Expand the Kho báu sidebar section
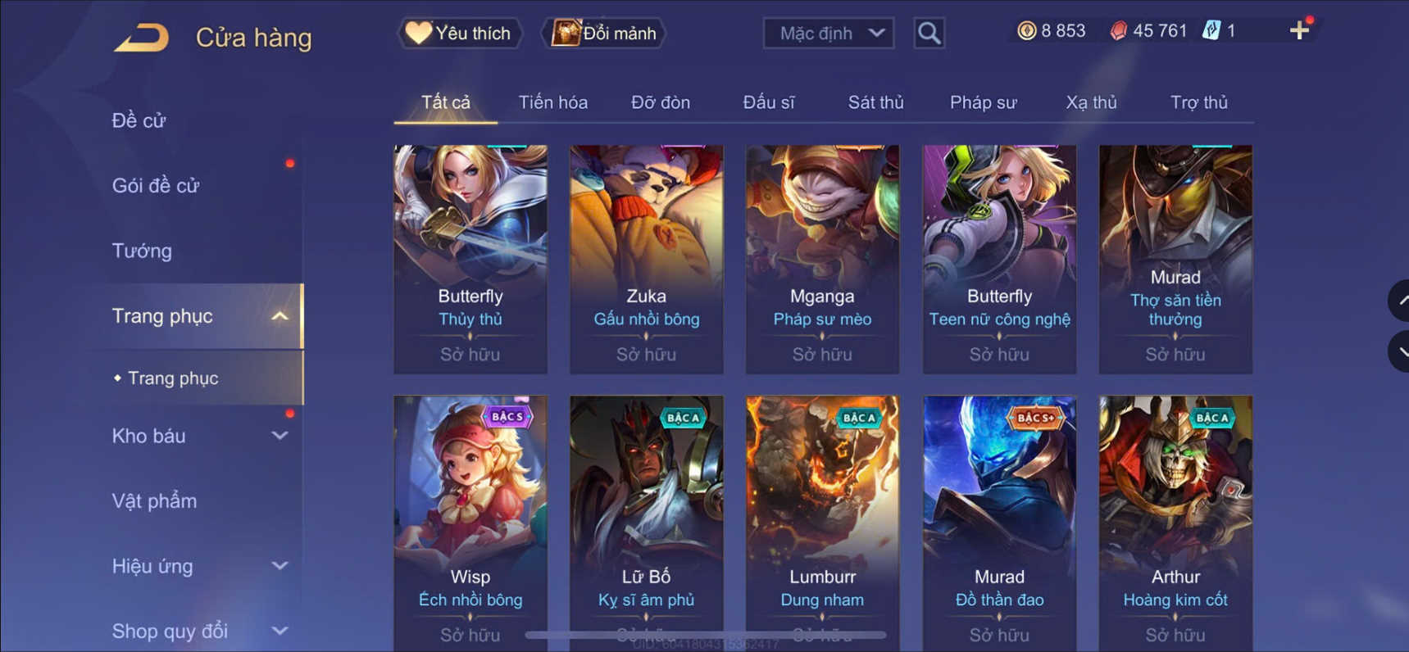Viewport: 1409px width, 652px height. (x=280, y=436)
